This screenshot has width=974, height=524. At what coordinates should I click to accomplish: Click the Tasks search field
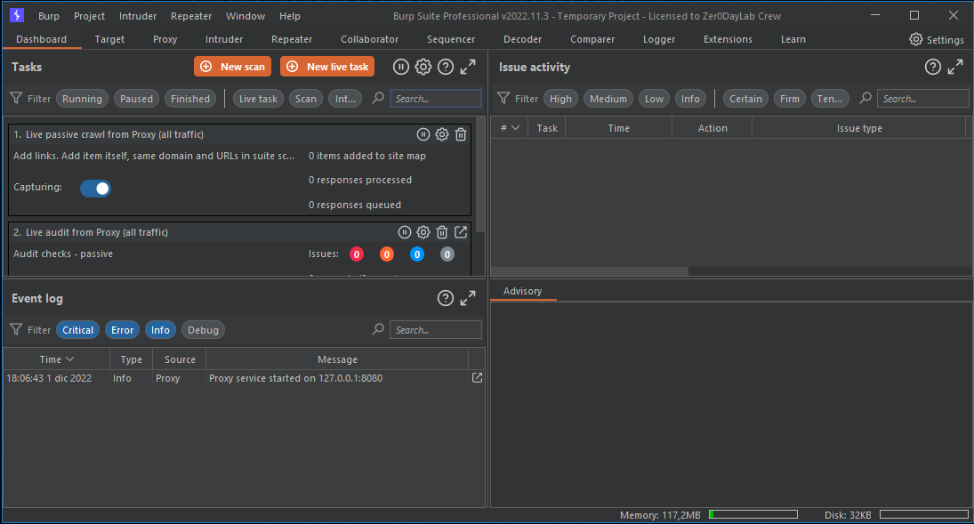[x=436, y=99]
